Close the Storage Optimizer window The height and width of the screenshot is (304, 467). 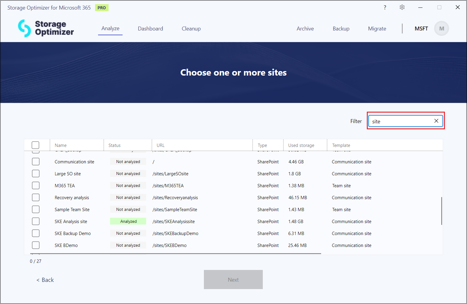coord(457,7)
